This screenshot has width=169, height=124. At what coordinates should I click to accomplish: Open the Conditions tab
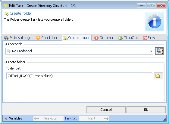47,38
